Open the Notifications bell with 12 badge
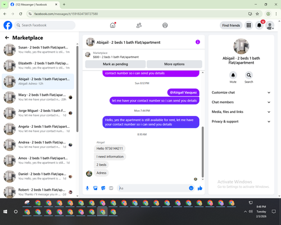281x225 pixels. click(259, 25)
